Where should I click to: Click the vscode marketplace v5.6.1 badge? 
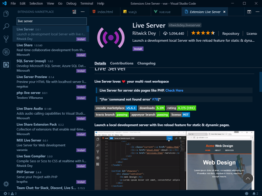click(116, 108)
